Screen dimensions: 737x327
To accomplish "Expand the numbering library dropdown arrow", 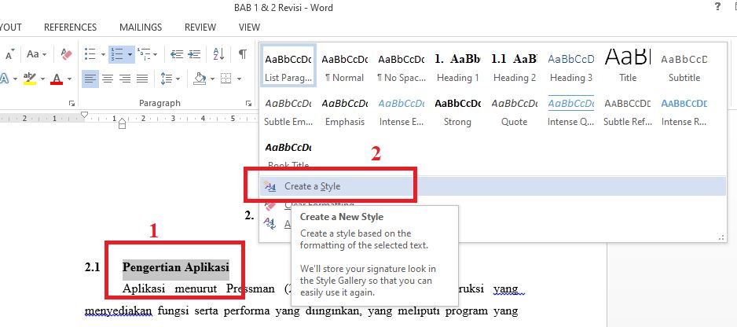I will coord(130,54).
